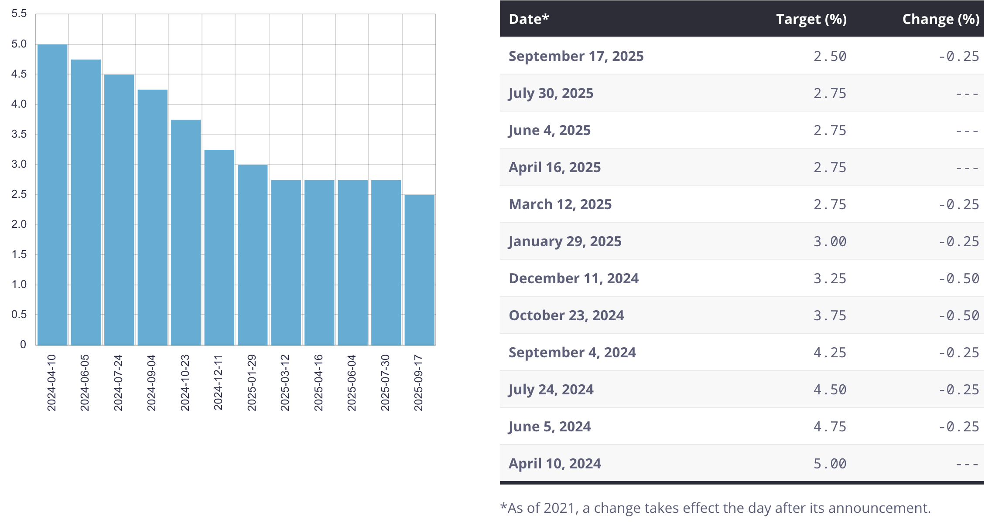Image resolution: width=985 pixels, height=522 pixels.
Task: Click the 2024-10-23 chart bar
Action: click(186, 232)
